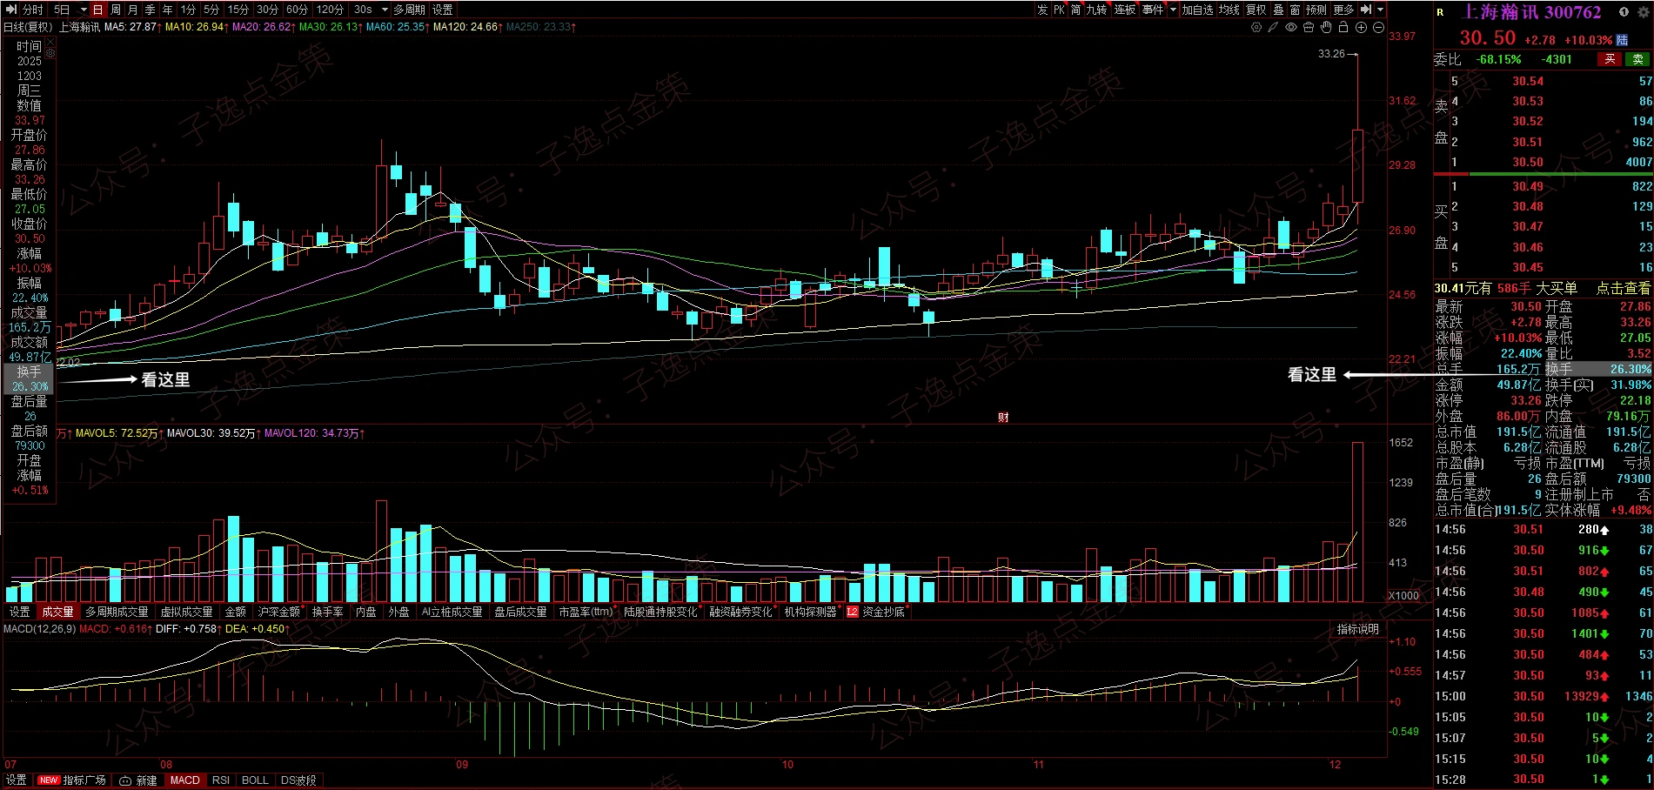Toggle 复权 price adjustment in toolbar
This screenshot has width=1654, height=790.
tap(1256, 10)
